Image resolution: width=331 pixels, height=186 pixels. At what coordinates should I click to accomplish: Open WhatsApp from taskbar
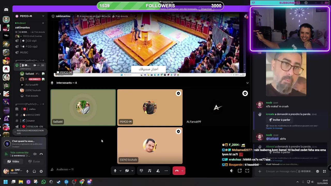tap(43, 182)
